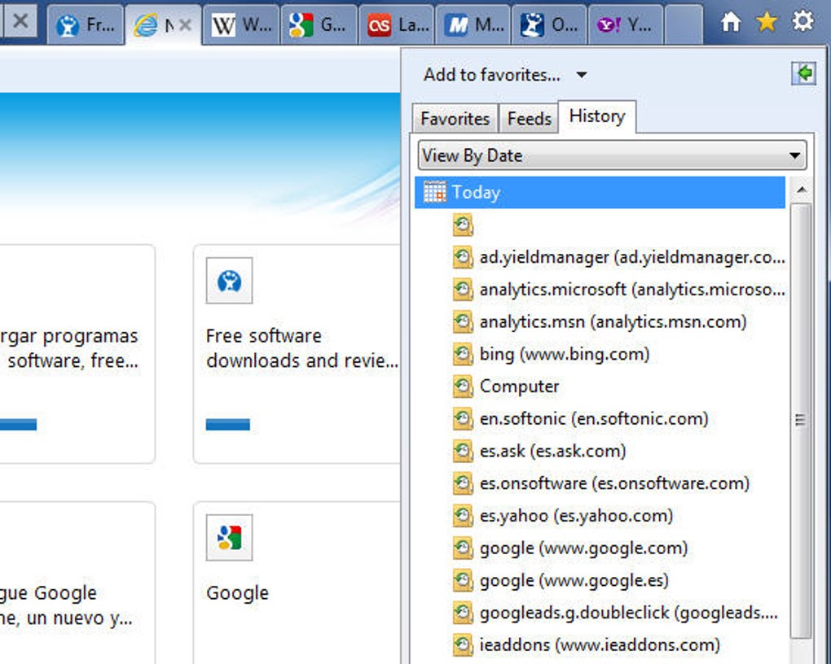Image resolution: width=831 pixels, height=664 pixels.
Task: Open the Computer history entry
Action: (519, 387)
